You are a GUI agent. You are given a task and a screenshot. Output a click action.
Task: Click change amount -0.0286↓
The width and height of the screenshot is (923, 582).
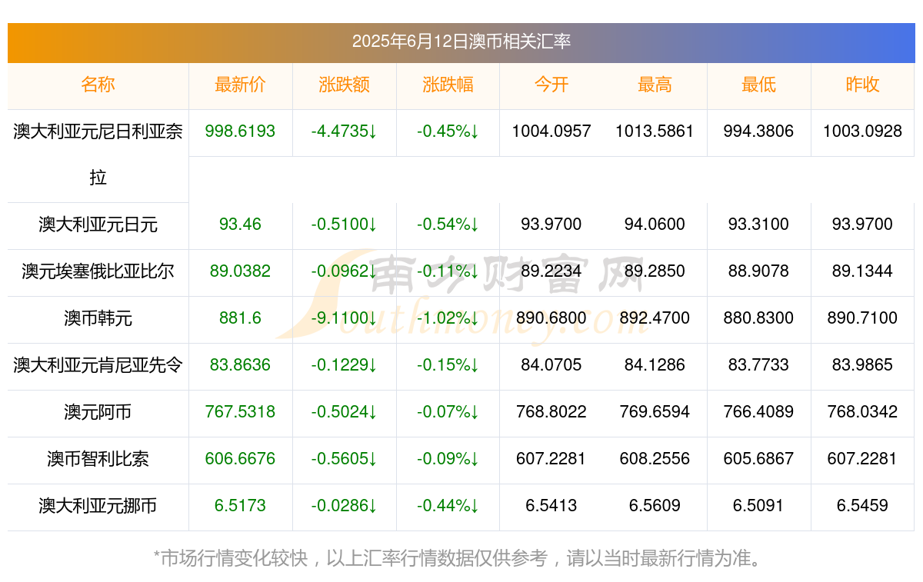[x=344, y=506]
